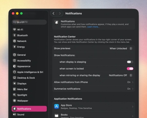147x118 pixels.
Task: Click the magnifier icon in the search field
Action: [14, 22]
